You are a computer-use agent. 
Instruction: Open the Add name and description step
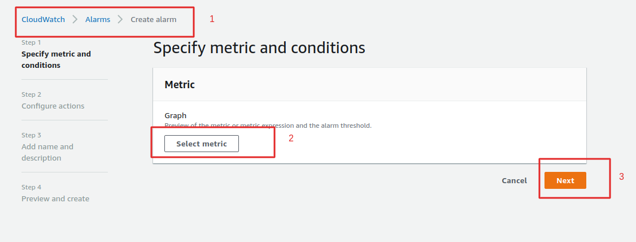coord(47,152)
